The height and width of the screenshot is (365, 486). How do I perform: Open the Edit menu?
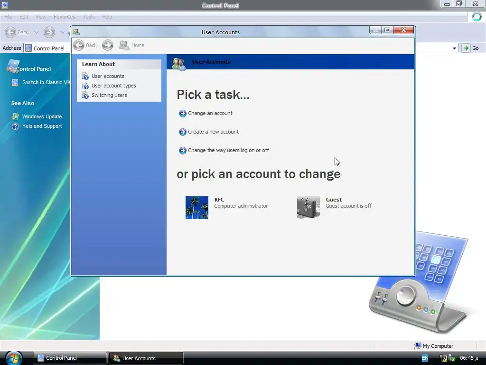click(x=24, y=17)
